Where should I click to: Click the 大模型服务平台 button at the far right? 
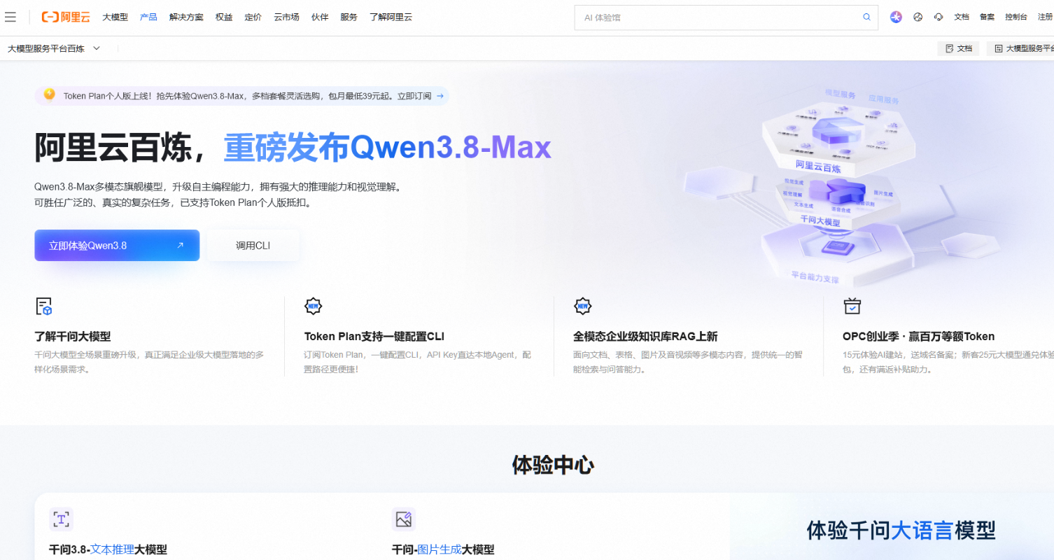click(x=1020, y=48)
